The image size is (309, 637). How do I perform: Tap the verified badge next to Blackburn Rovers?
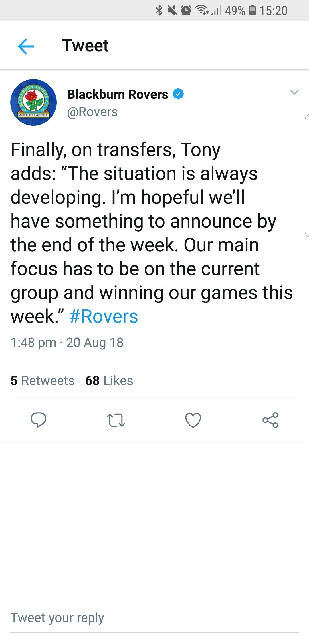click(x=178, y=94)
